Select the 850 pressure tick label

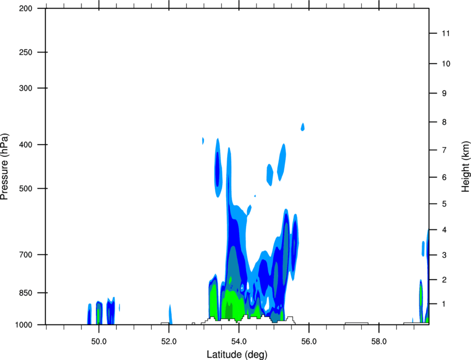click(x=25, y=293)
